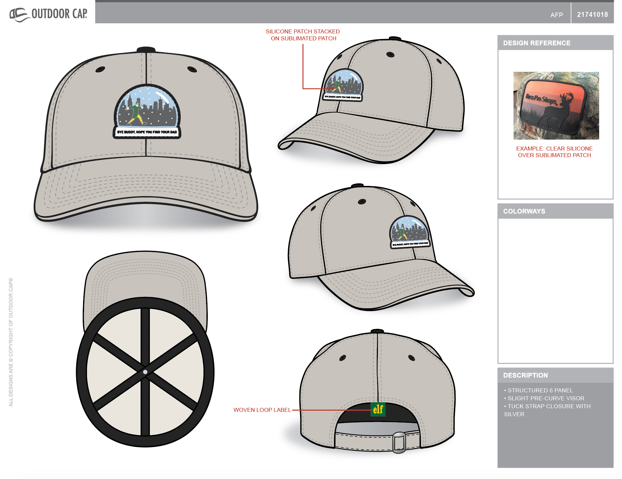Click the copyright notice along the left edge
This screenshot has width=622, height=479.
click(x=11, y=342)
